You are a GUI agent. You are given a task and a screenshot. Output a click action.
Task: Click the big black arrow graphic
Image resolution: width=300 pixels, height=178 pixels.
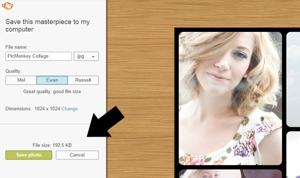click(x=105, y=122)
